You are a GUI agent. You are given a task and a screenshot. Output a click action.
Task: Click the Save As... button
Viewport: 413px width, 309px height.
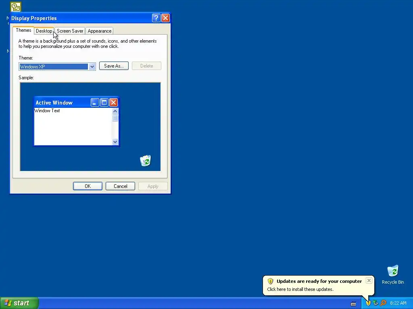coord(114,66)
